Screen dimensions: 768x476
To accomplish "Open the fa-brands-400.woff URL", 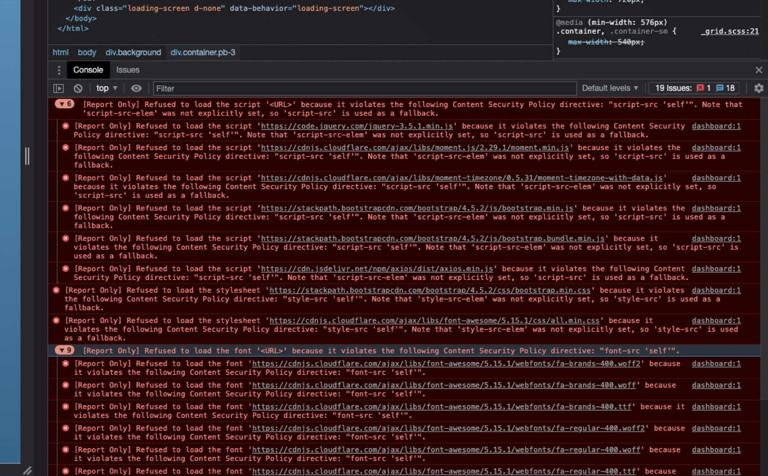I will tap(444, 385).
